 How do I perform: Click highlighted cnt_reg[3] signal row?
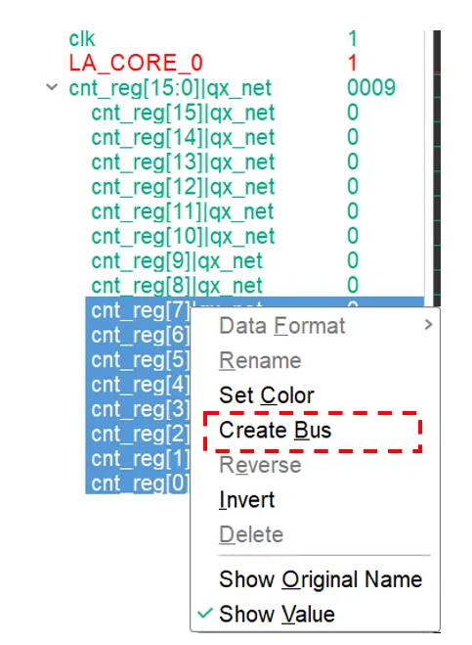pos(140,409)
